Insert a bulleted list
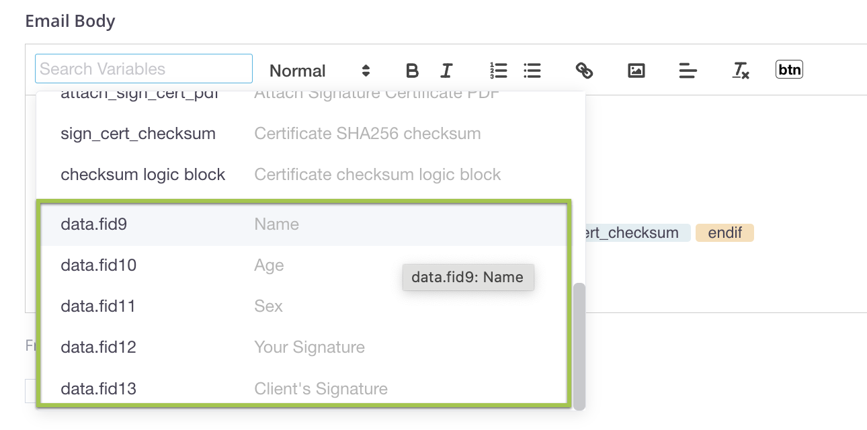The width and height of the screenshot is (867, 430). click(532, 71)
